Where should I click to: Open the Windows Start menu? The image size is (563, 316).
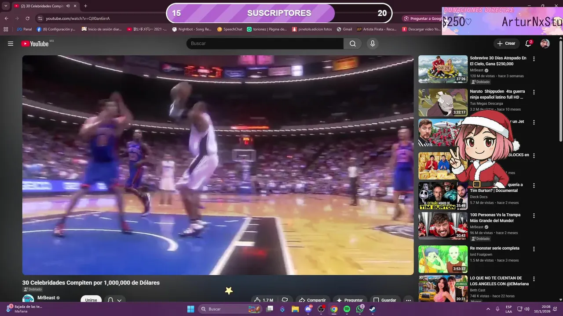point(190,309)
